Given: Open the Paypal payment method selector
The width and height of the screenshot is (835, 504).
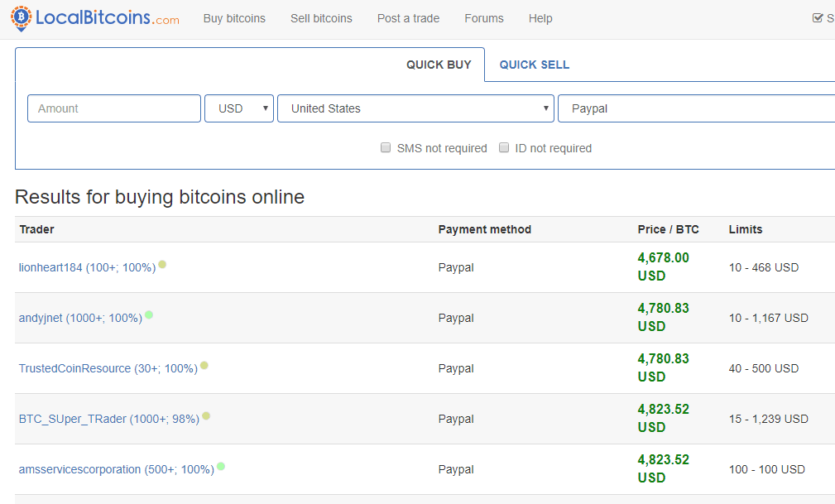Looking at the screenshot, I should 697,108.
